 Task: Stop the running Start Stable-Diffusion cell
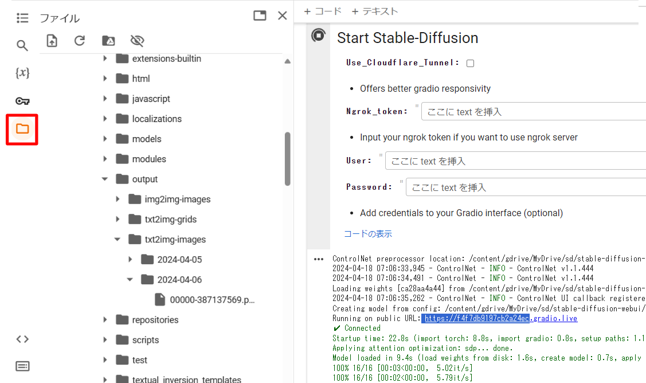click(319, 36)
